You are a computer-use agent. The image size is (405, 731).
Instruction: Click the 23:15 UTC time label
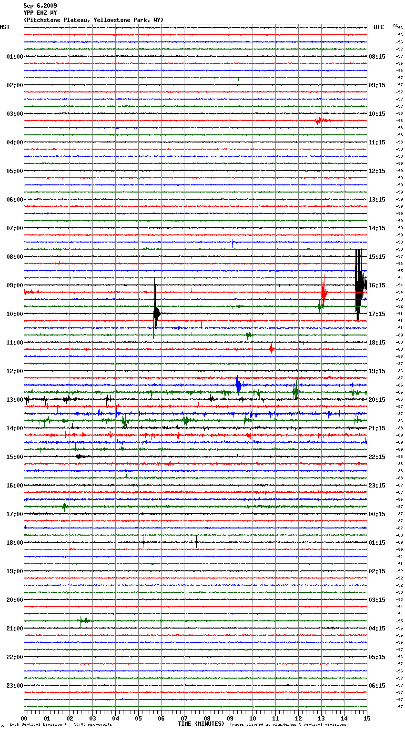(377, 486)
